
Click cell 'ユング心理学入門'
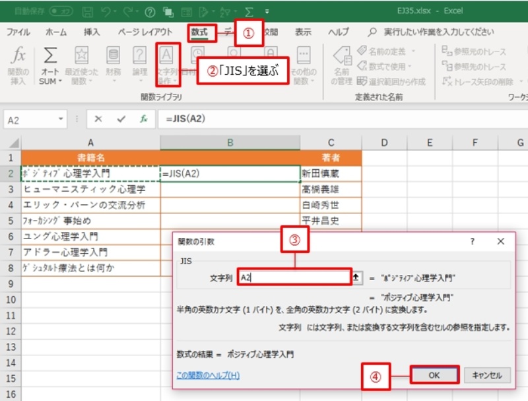(91, 237)
